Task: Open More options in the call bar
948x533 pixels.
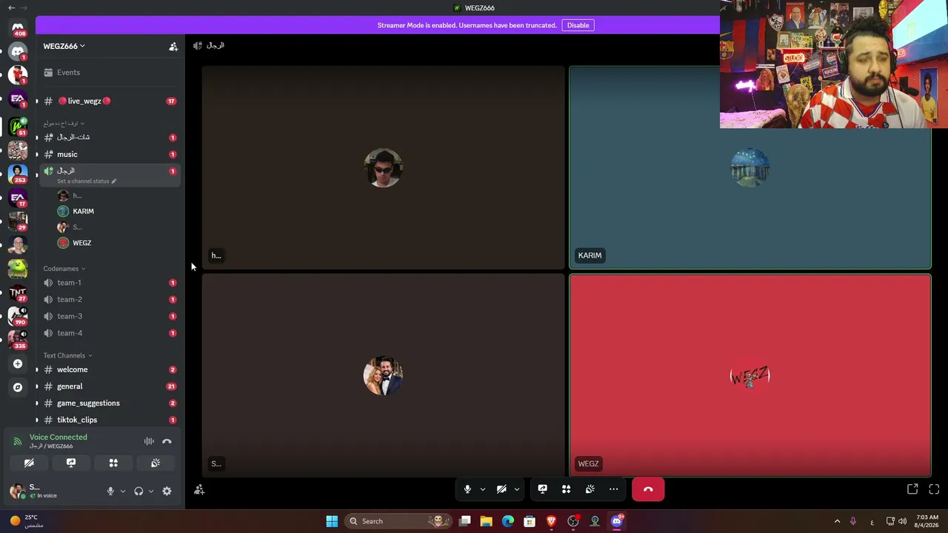Action: (613, 489)
